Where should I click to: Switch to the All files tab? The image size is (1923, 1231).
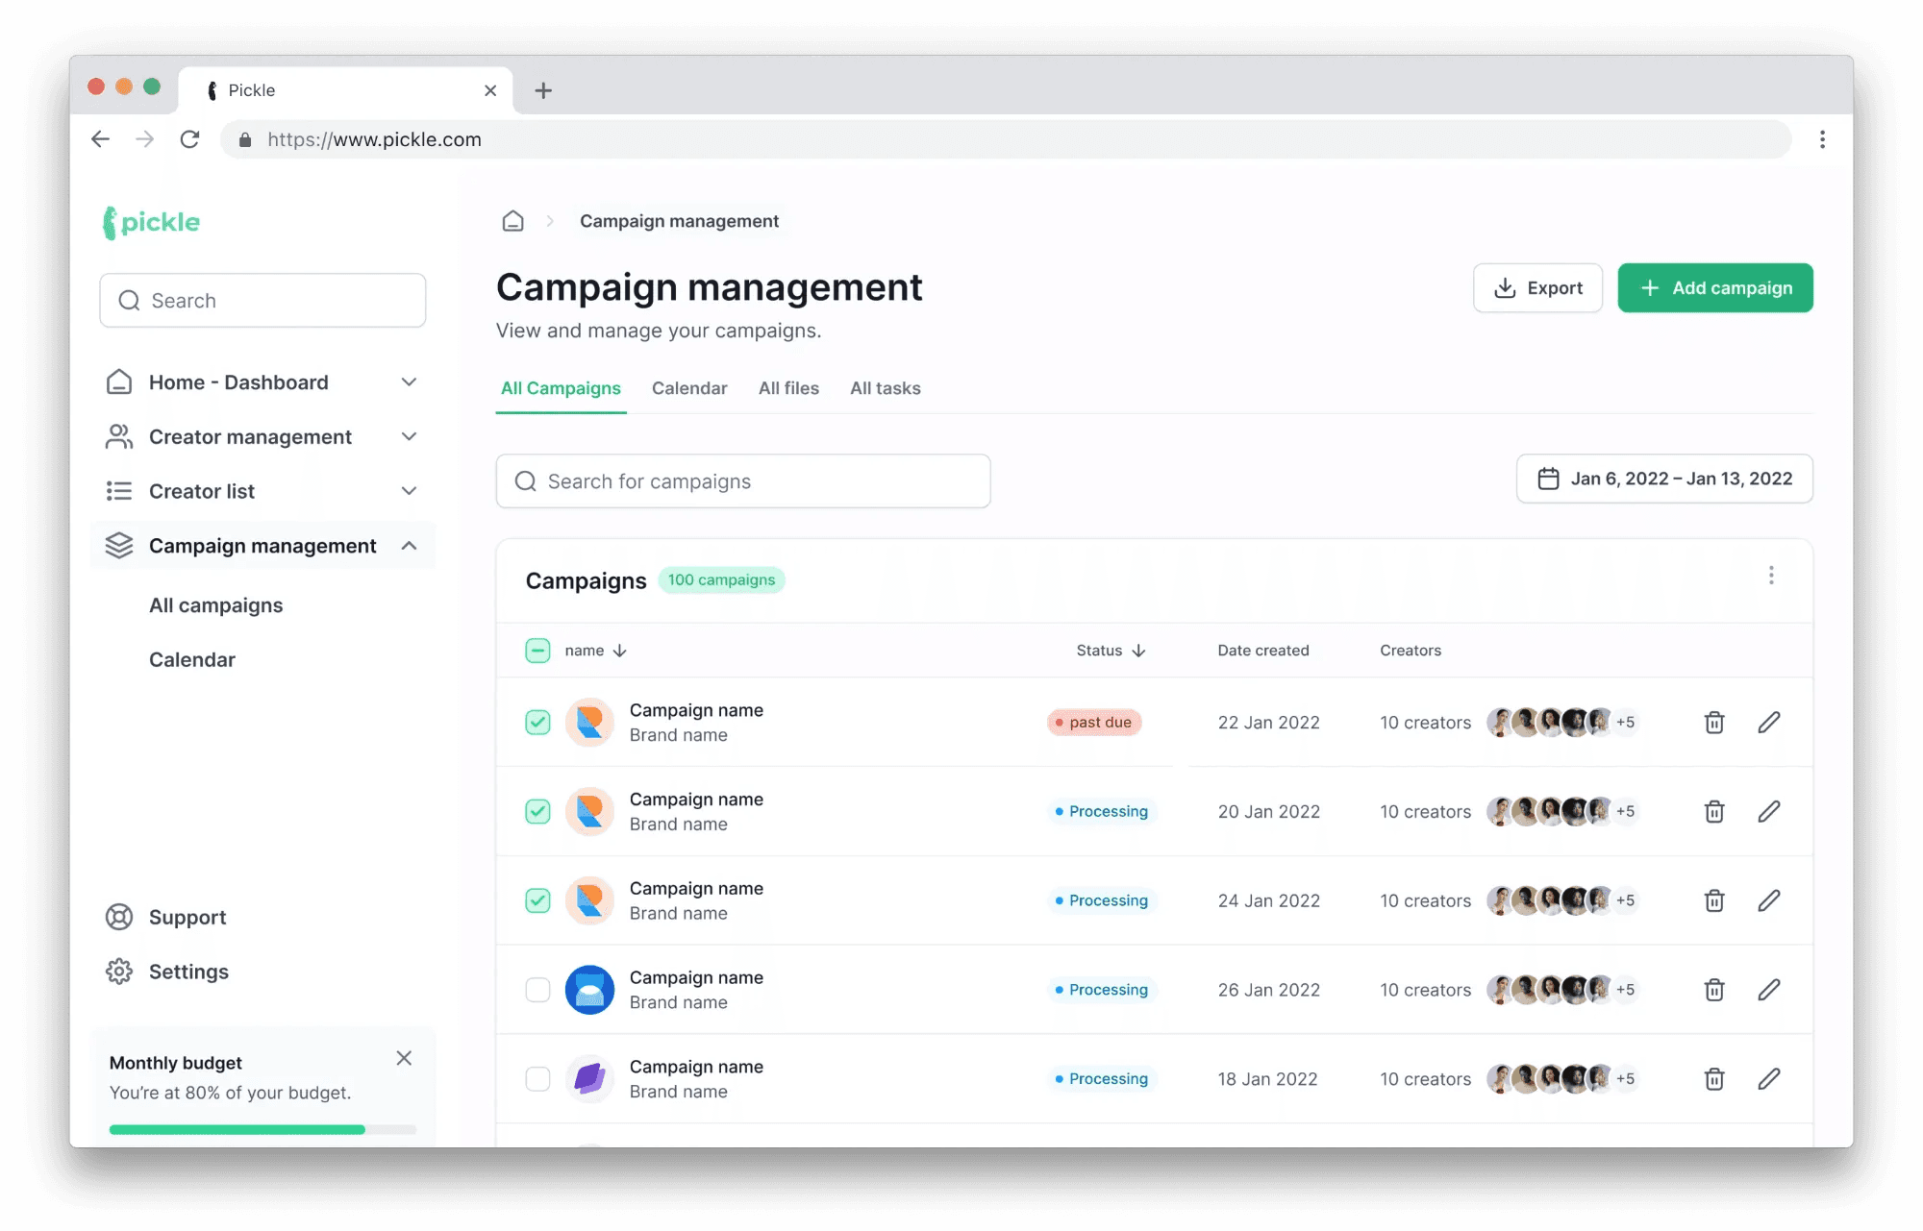pyautogui.click(x=788, y=388)
